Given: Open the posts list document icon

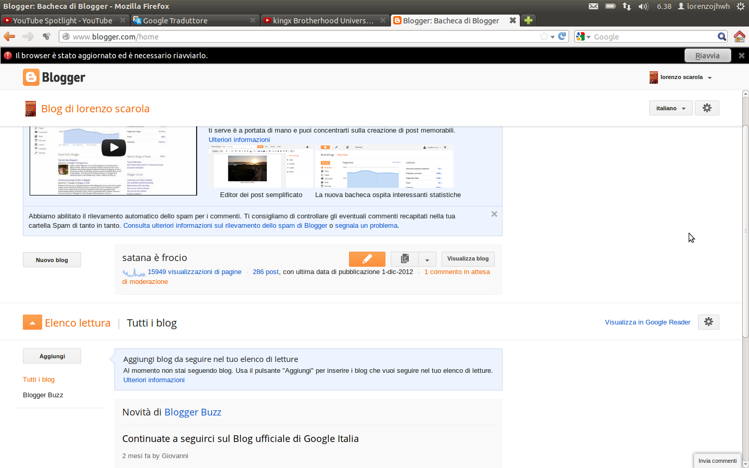Looking at the screenshot, I should [x=405, y=259].
